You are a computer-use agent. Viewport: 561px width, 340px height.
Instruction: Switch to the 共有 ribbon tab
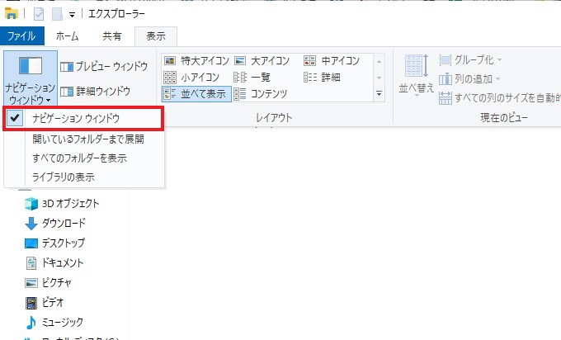click(112, 36)
